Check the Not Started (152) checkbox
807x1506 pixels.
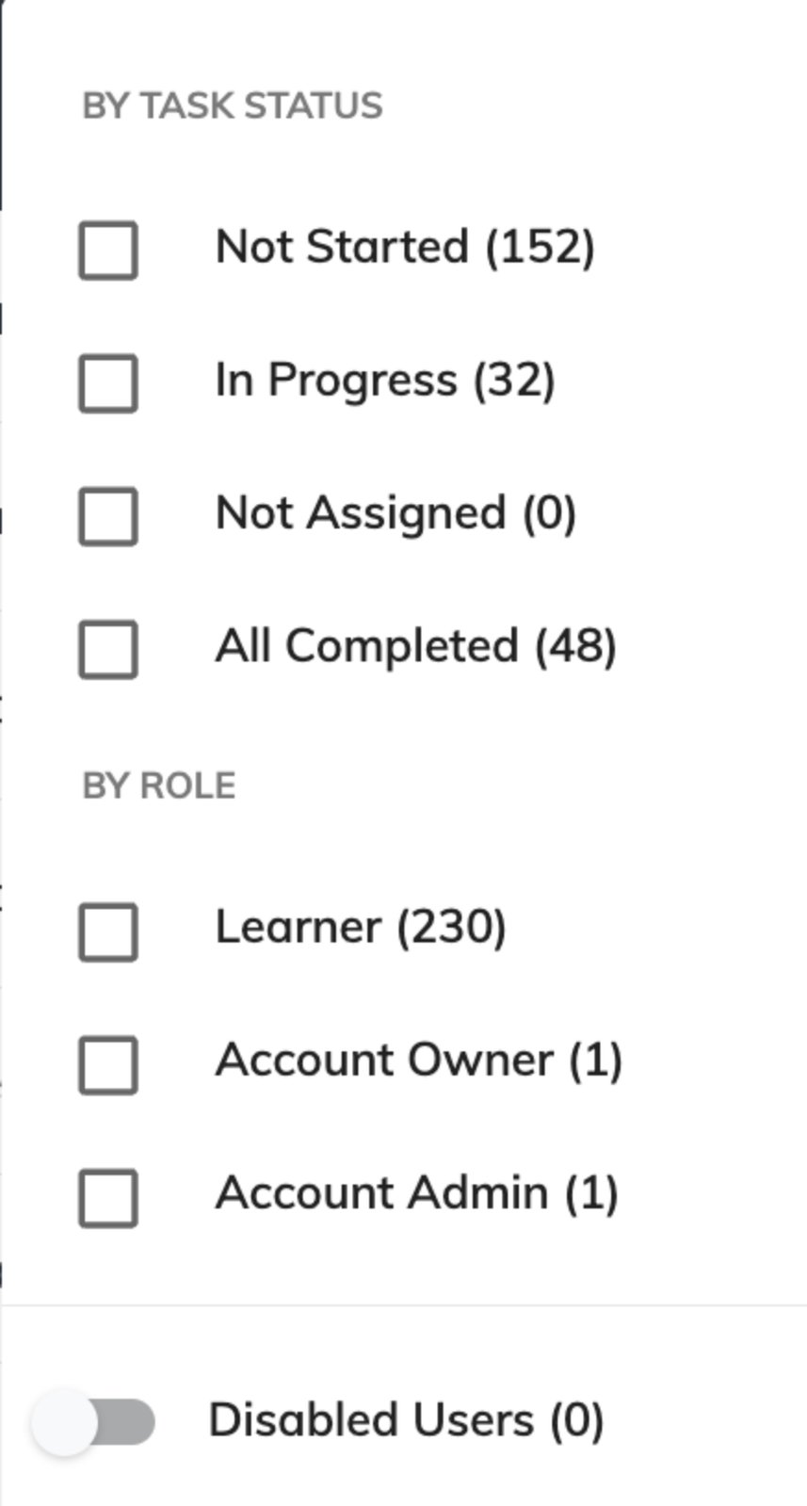pyautogui.click(x=108, y=248)
